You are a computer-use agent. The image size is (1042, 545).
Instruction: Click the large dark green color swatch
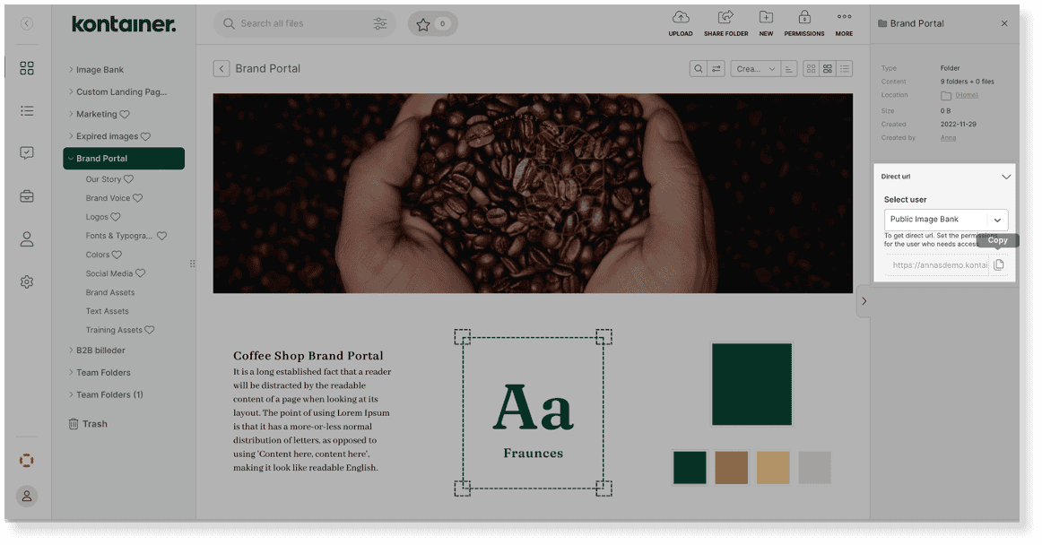click(x=751, y=385)
